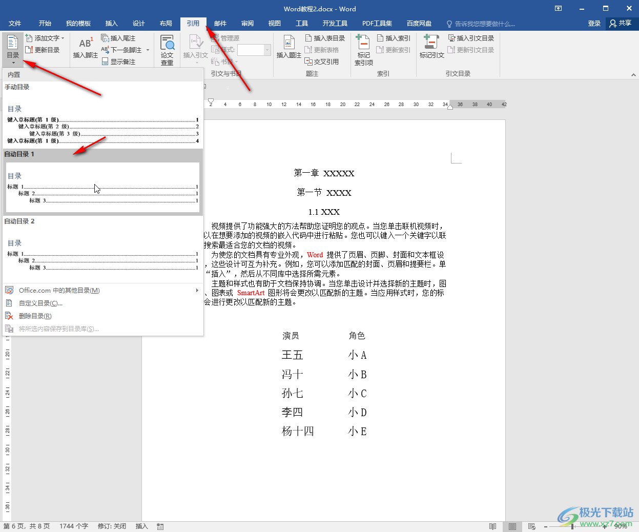Open the 我的模板 tab

(x=78, y=24)
